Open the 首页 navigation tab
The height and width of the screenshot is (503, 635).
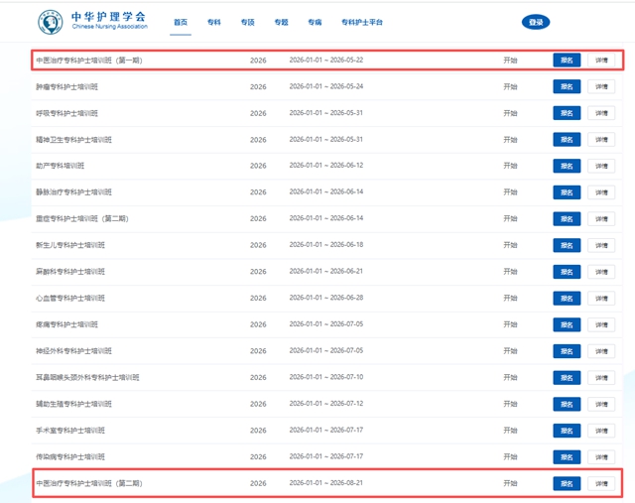coord(180,22)
